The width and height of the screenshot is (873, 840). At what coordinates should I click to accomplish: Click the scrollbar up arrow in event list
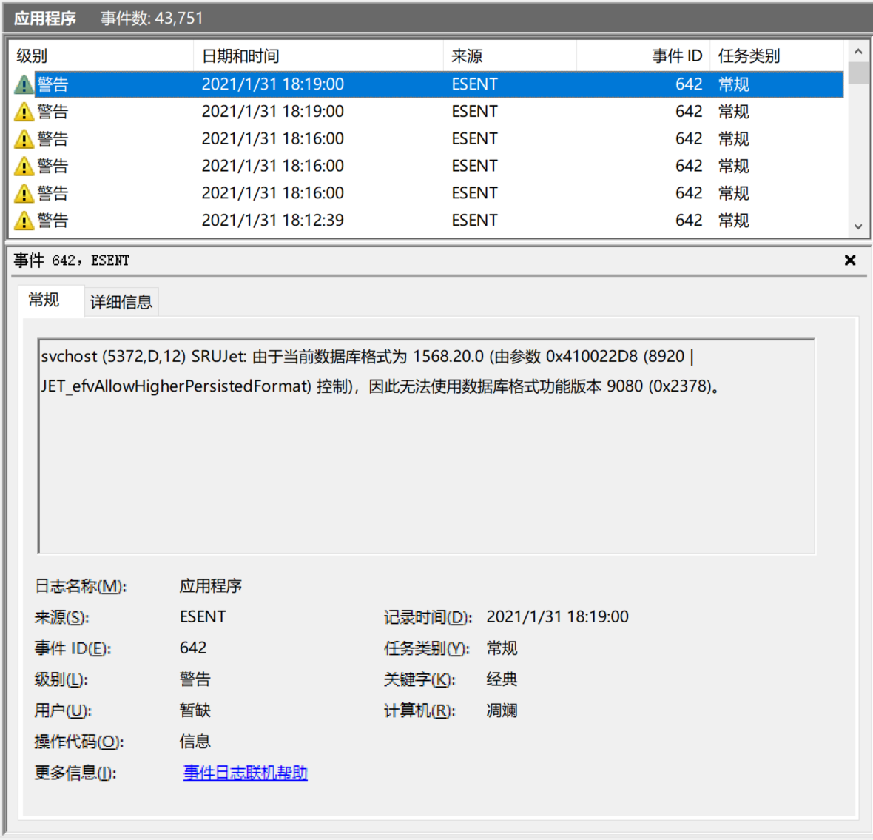pos(858,50)
